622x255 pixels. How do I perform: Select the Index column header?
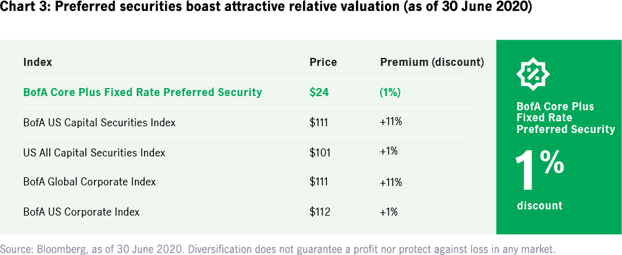coord(38,62)
